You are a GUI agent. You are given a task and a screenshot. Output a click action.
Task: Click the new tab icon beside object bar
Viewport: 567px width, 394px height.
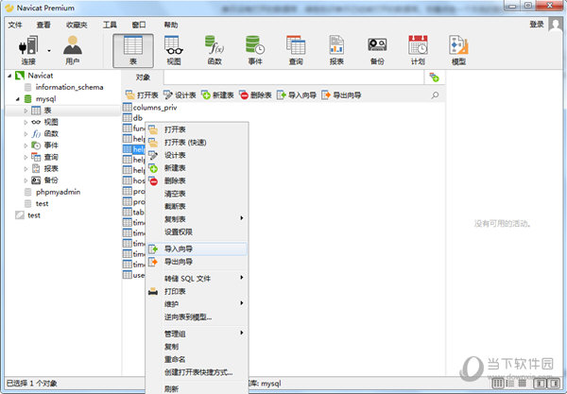tap(435, 77)
